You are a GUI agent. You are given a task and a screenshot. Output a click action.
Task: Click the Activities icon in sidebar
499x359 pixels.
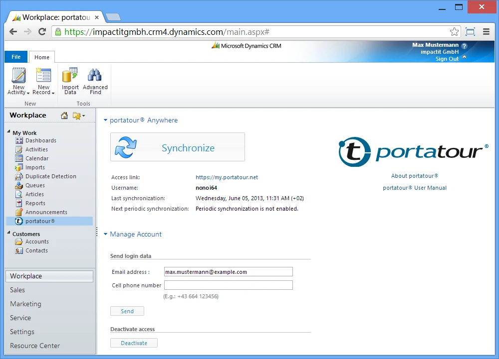click(x=19, y=149)
